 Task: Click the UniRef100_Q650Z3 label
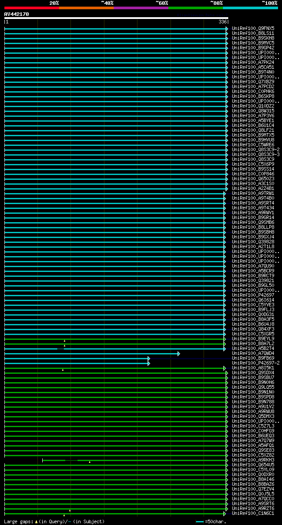click(253, 179)
